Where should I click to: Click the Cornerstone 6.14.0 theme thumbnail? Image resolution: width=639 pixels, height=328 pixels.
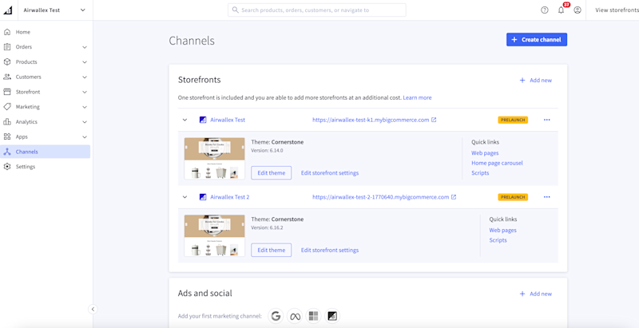pos(214,158)
